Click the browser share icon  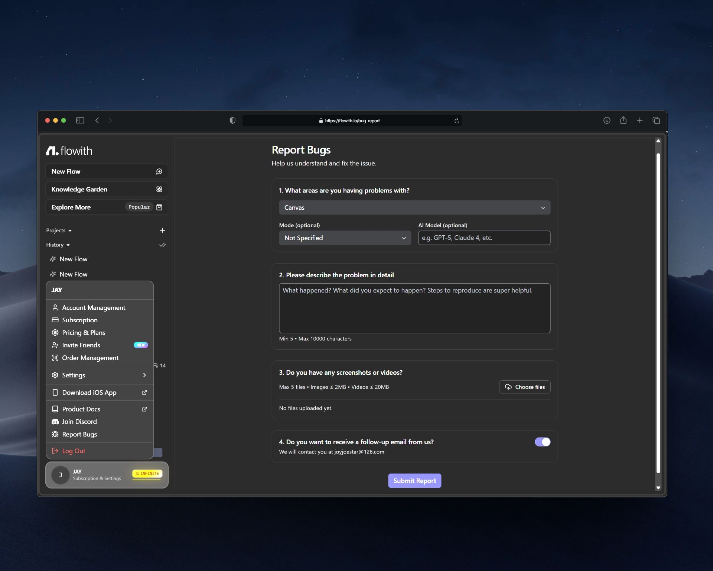click(623, 120)
